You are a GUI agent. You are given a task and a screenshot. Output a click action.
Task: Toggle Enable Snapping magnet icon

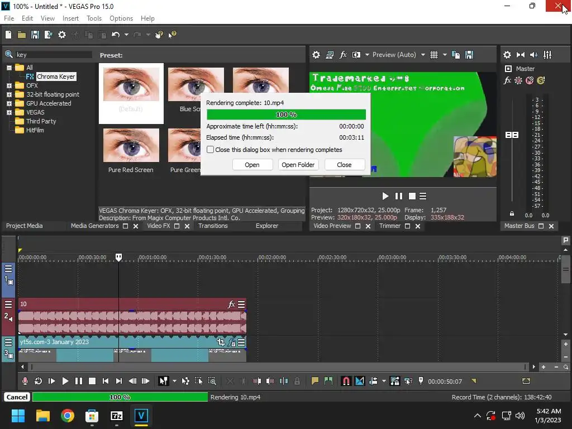(346, 381)
